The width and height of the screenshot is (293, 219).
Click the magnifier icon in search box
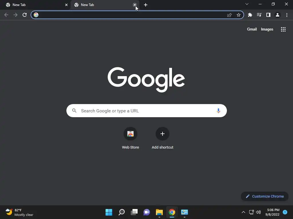point(74,111)
